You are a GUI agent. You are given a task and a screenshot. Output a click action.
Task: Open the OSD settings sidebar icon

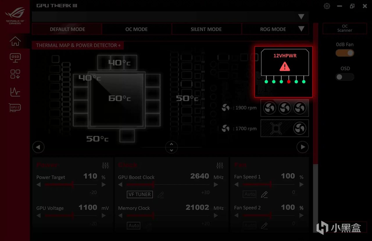pos(15,57)
